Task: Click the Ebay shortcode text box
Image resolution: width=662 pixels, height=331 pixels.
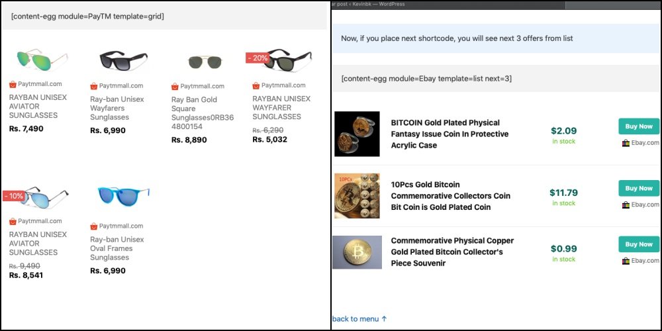Action: click(496, 79)
